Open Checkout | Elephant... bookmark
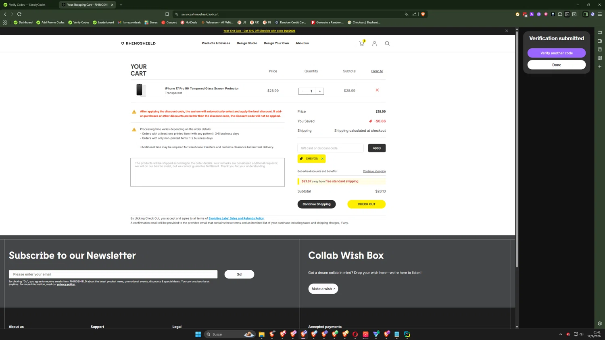The width and height of the screenshot is (605, 340). 364,23
